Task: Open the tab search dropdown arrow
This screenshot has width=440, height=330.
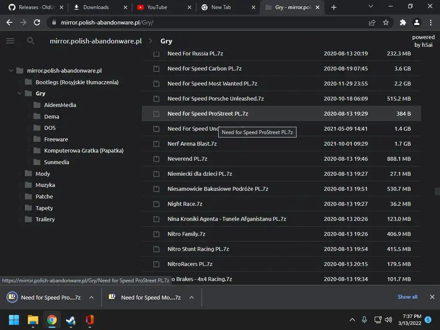Action: (371, 6)
